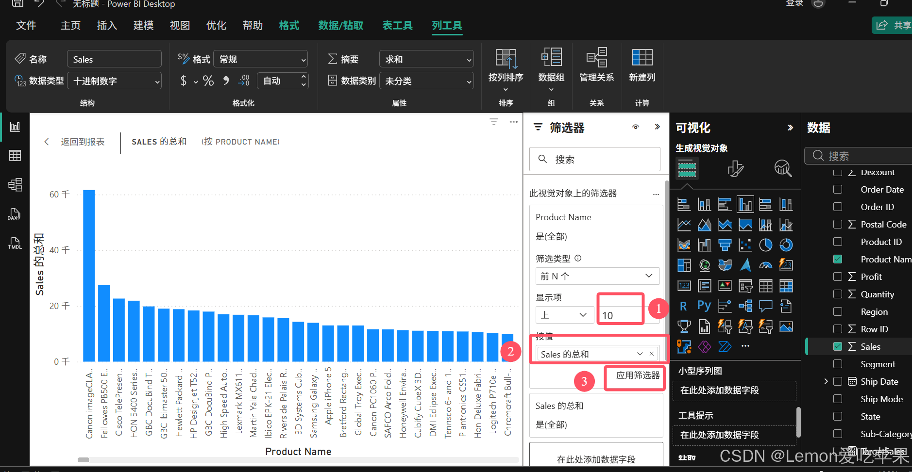Open the summarization dropdown 求和
Image resolution: width=912 pixels, height=472 pixels.
click(x=426, y=59)
